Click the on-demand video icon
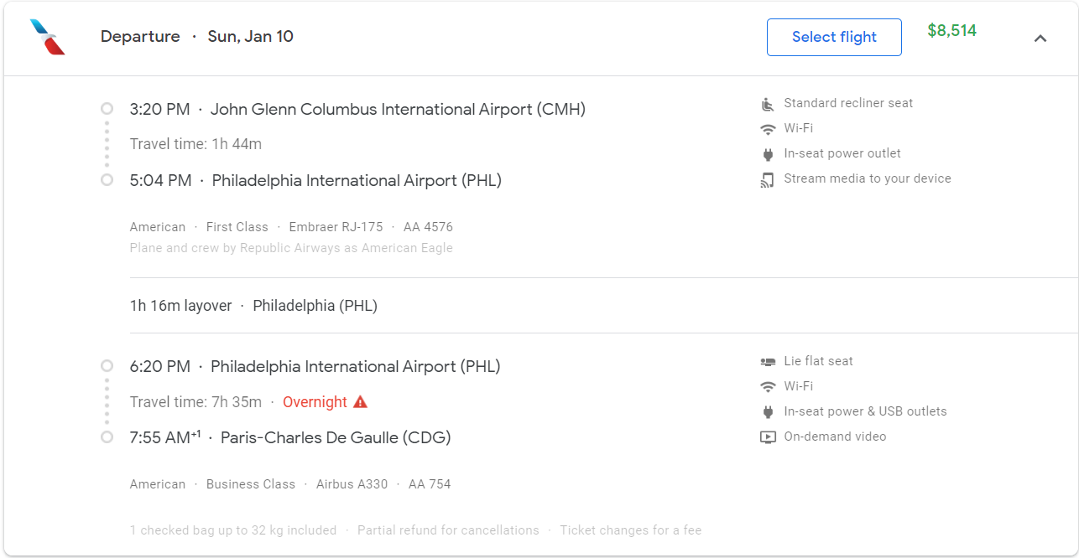The image size is (1079, 558). (x=767, y=437)
